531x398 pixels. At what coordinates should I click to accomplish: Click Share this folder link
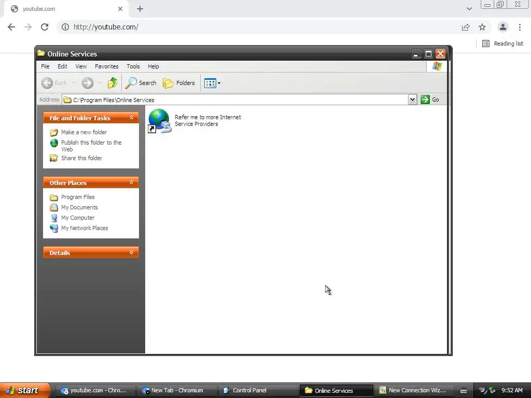coord(81,158)
